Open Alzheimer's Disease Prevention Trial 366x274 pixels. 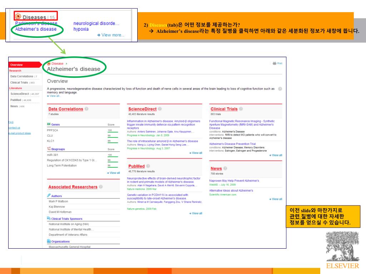(x=232, y=144)
